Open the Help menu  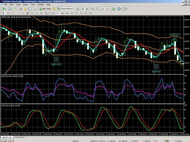tap(48, 5)
